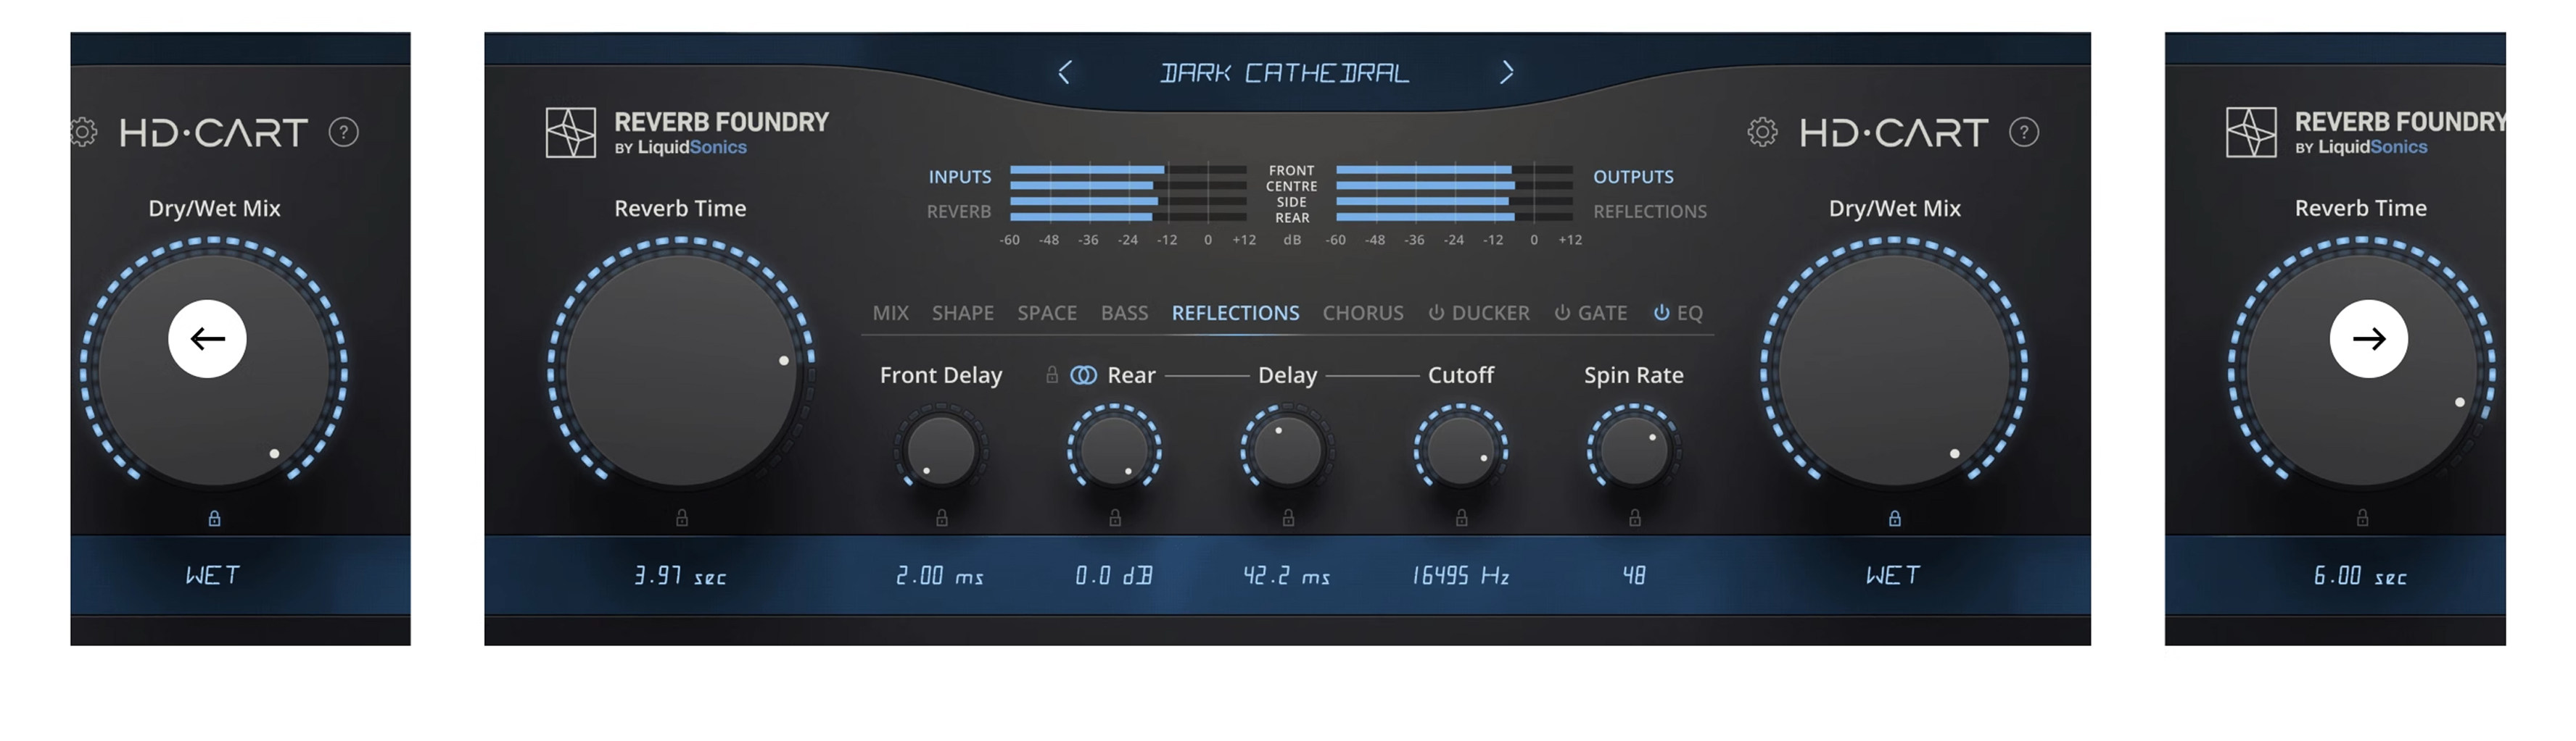
Task: Toggle the EQ power icon
Action: pyautogui.click(x=1661, y=313)
